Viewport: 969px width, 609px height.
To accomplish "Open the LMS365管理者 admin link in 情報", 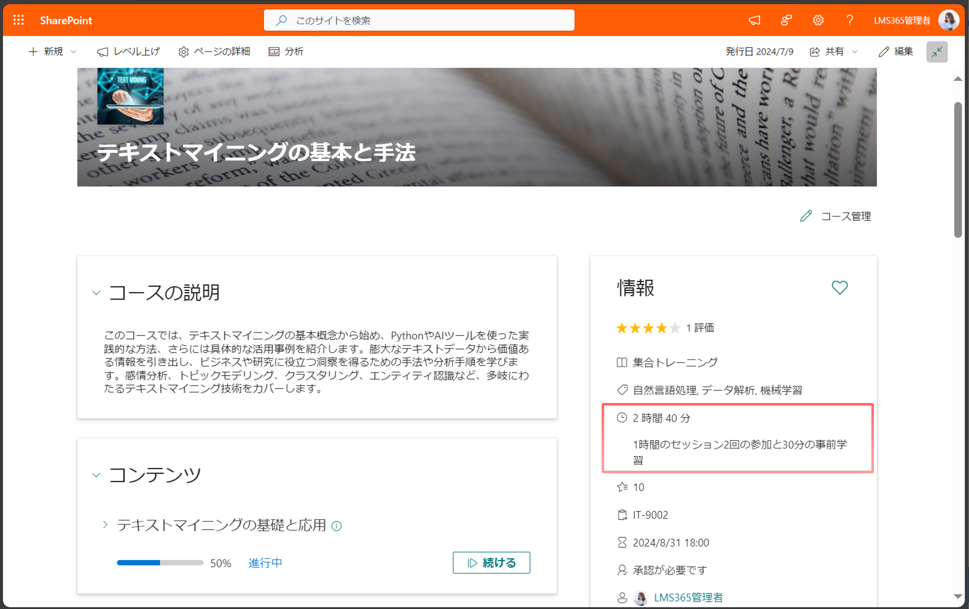I will [688, 598].
